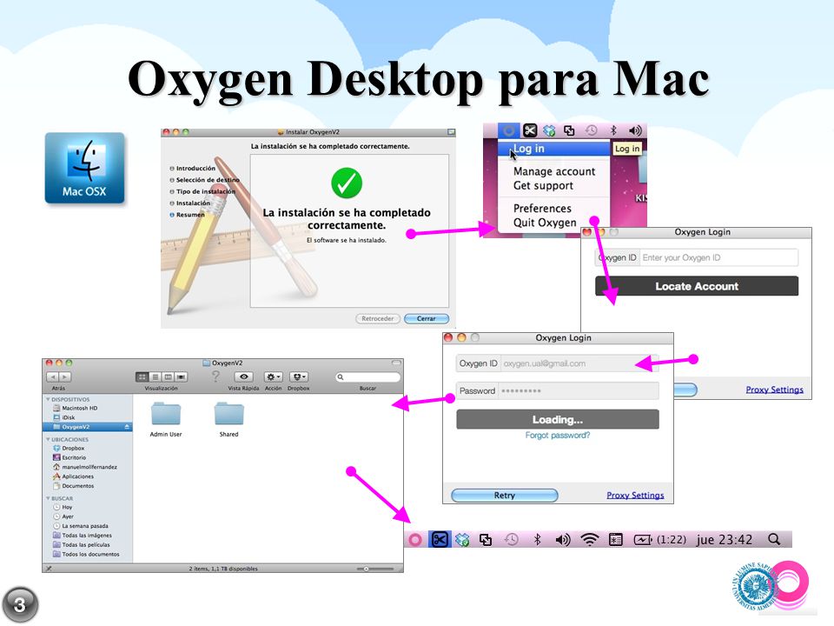Open Time Machine icon in bottom menu bar
The image size is (834, 626).
click(512, 539)
